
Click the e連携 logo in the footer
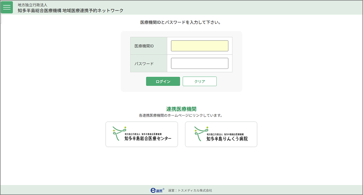click(x=157, y=190)
